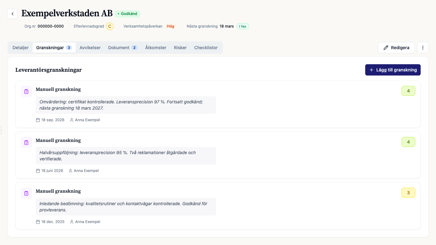Click the calendar icon beside 18 dec. 2025

pos(38,222)
